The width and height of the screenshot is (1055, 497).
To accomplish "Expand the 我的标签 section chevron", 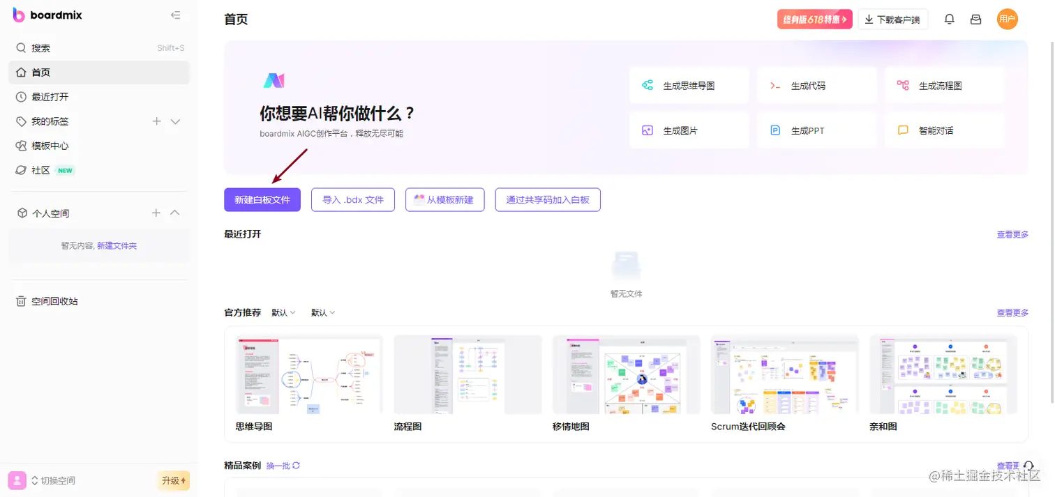I will [x=175, y=121].
